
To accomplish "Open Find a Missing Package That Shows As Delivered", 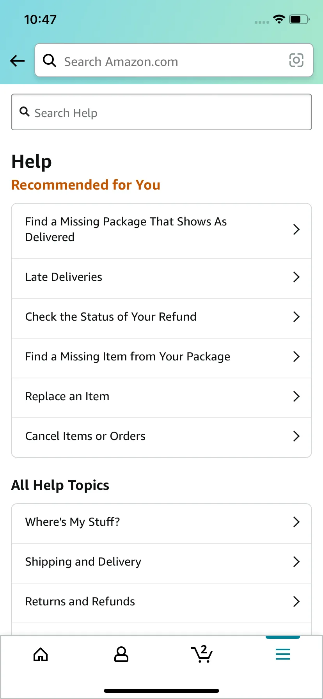I will tap(126, 229).
